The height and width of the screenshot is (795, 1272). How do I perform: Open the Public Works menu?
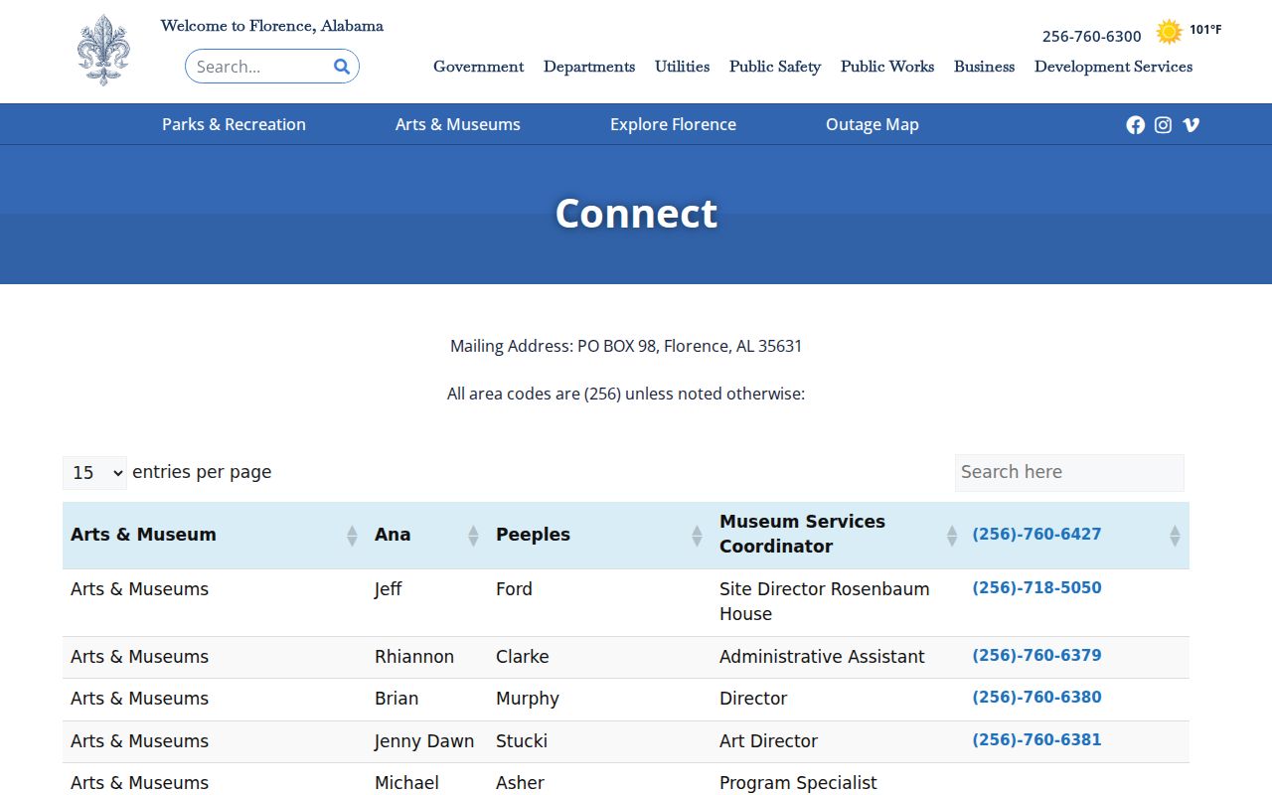[x=887, y=67]
